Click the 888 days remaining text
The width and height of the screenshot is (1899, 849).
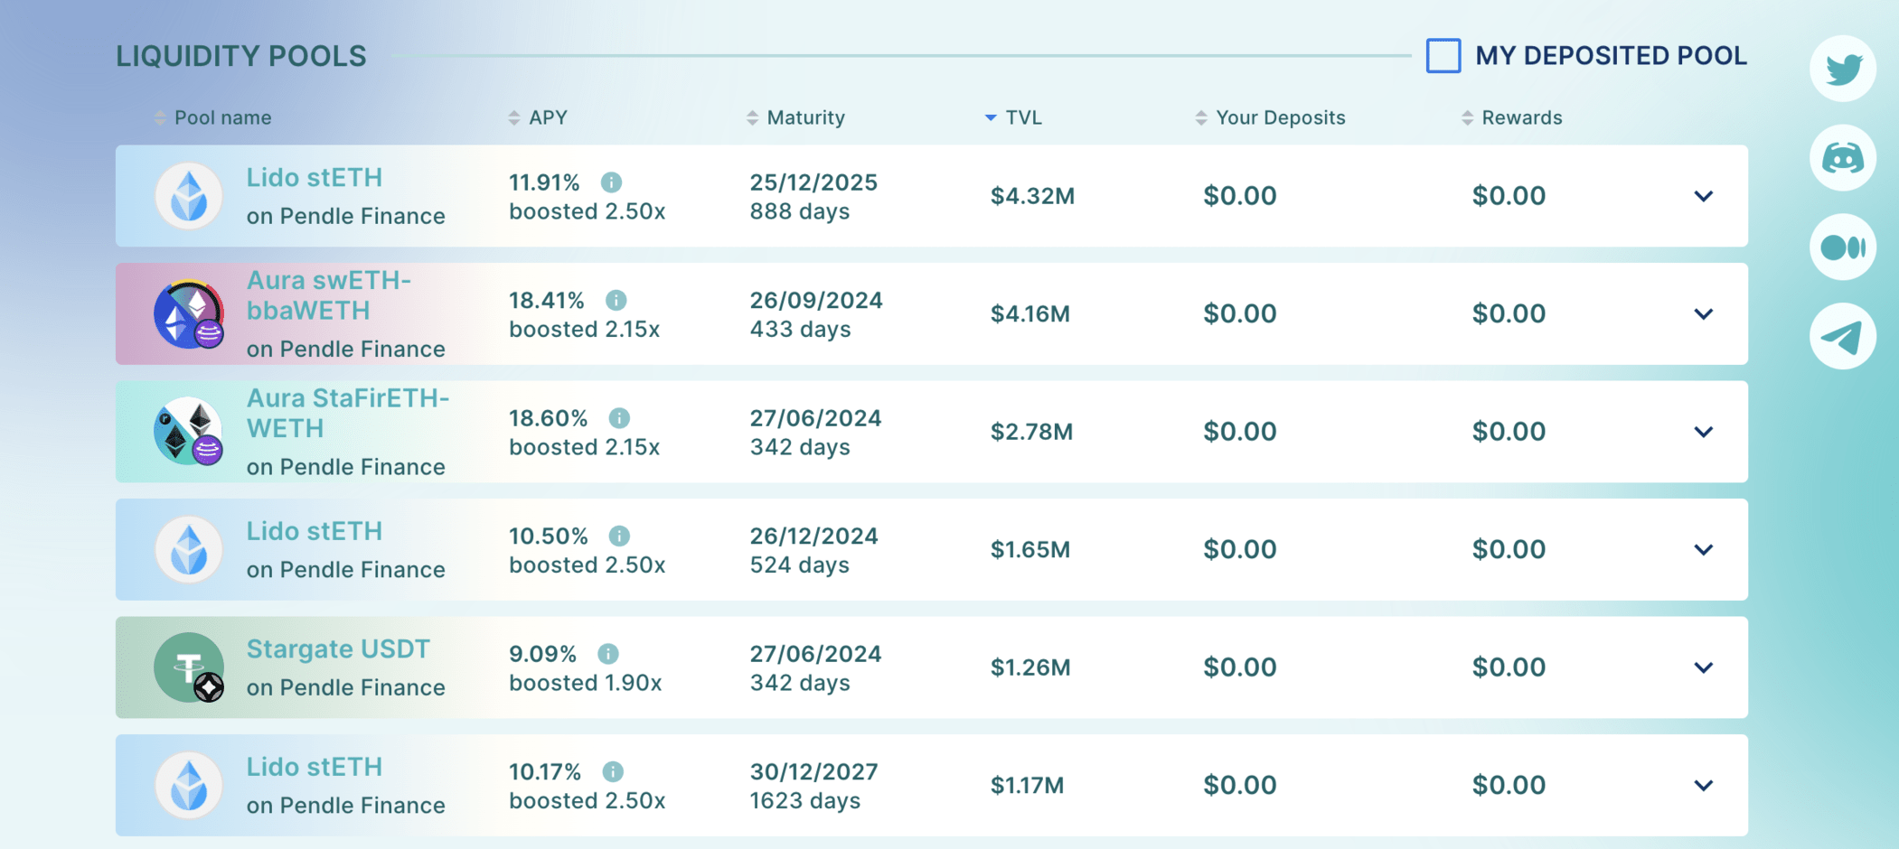click(x=800, y=211)
